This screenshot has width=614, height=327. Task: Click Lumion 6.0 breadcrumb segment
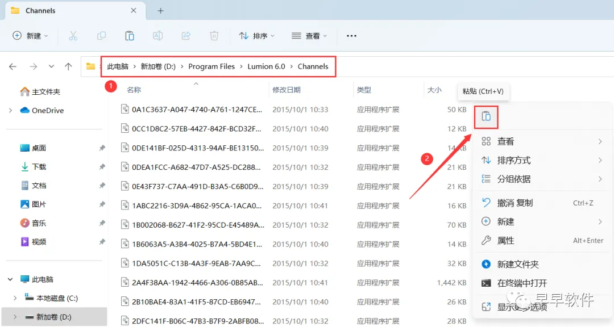click(x=266, y=66)
